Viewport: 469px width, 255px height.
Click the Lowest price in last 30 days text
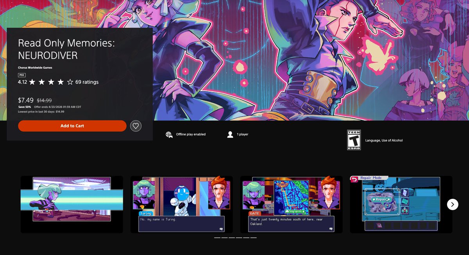41,112
